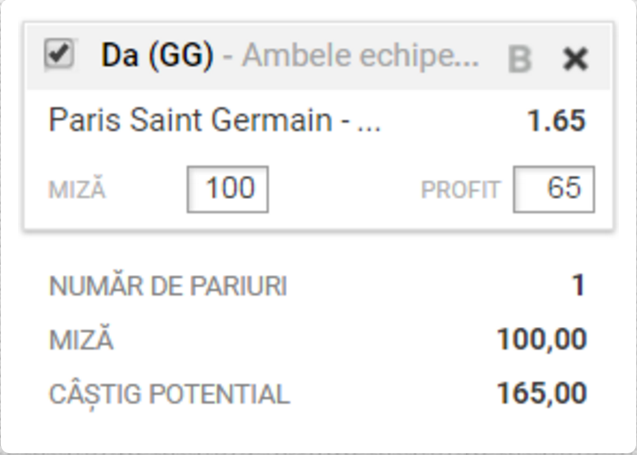
Task: Click the PROFIT label in bet card
Action: pyautogui.click(x=461, y=190)
